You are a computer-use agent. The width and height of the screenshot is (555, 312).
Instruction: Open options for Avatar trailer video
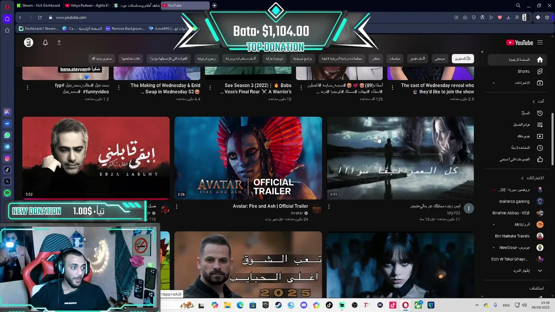[176, 207]
